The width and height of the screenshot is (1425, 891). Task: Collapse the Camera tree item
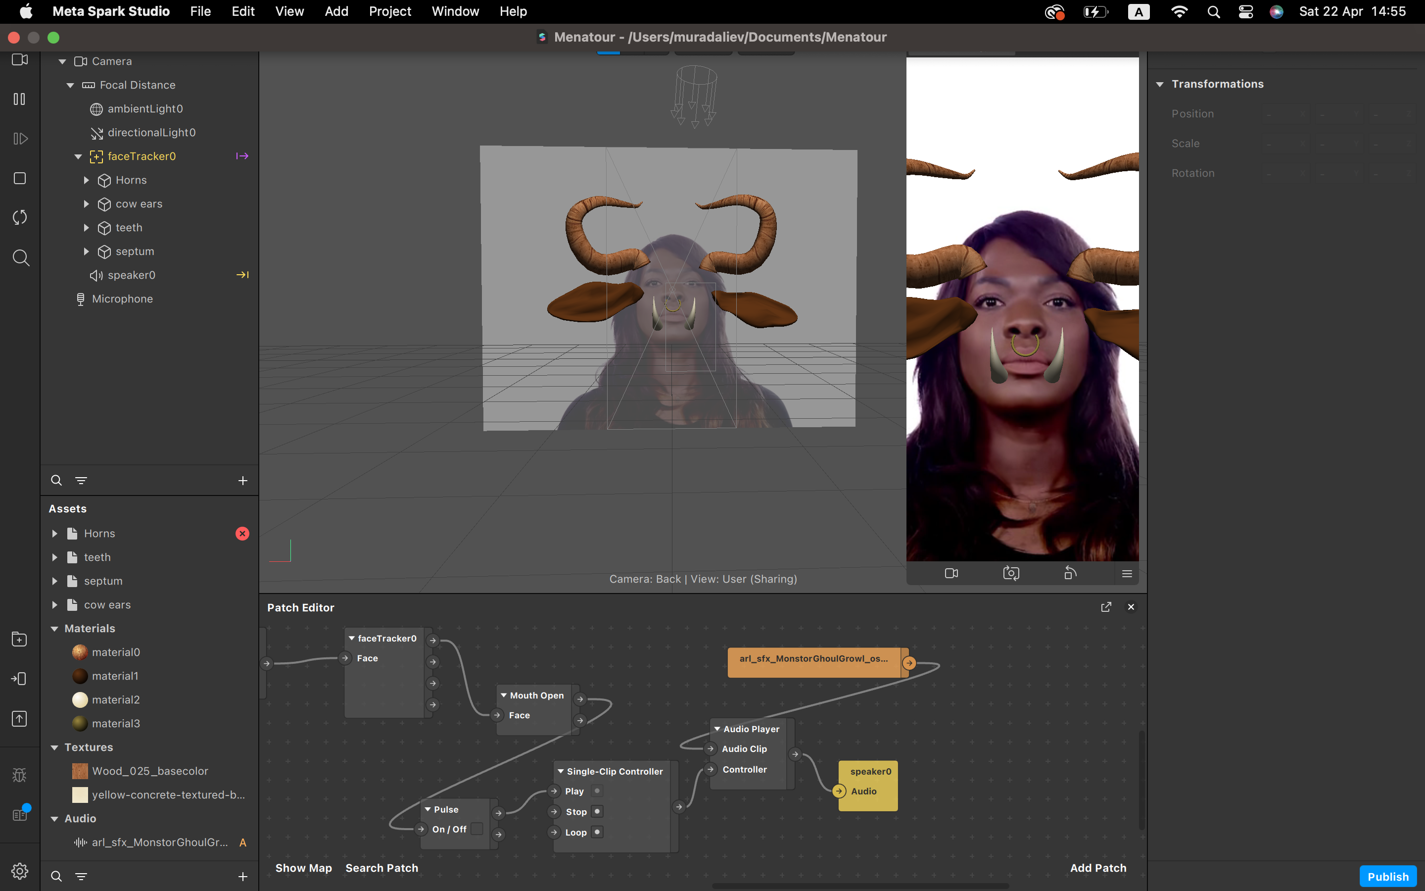click(62, 61)
